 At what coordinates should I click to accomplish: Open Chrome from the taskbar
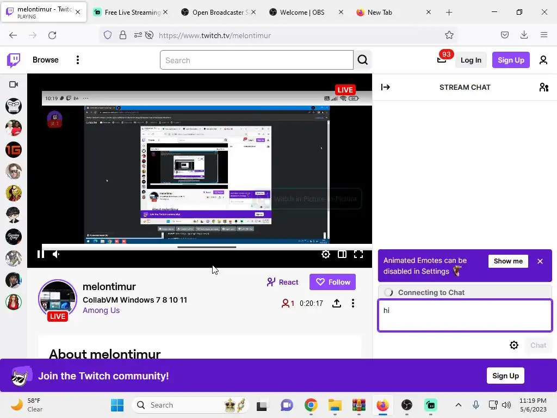coord(311,405)
